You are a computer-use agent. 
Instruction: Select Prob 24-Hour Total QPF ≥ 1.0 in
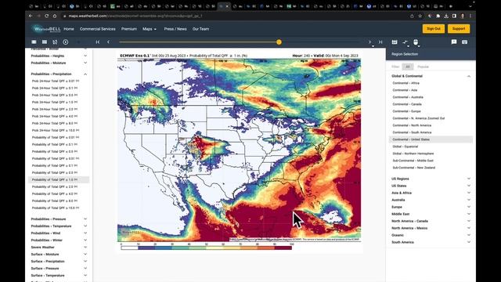click(55, 103)
